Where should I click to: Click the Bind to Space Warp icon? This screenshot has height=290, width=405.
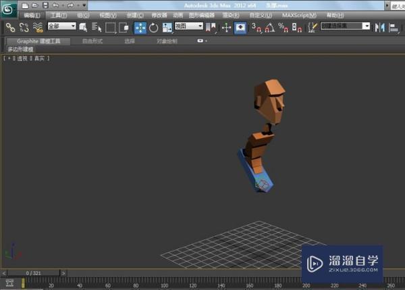click(x=37, y=27)
